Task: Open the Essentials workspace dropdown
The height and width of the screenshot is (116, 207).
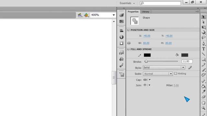Action: tap(127, 3)
